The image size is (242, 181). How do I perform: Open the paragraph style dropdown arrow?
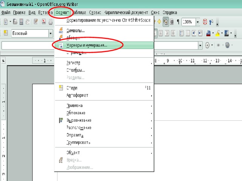pos(50,33)
